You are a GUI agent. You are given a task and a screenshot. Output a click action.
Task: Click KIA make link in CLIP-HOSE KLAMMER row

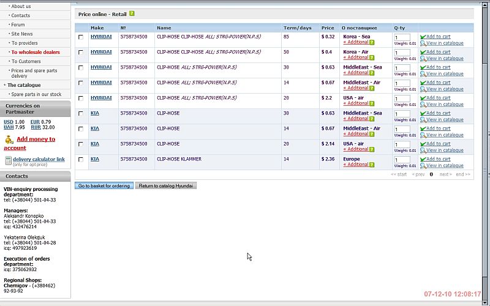(x=95, y=159)
